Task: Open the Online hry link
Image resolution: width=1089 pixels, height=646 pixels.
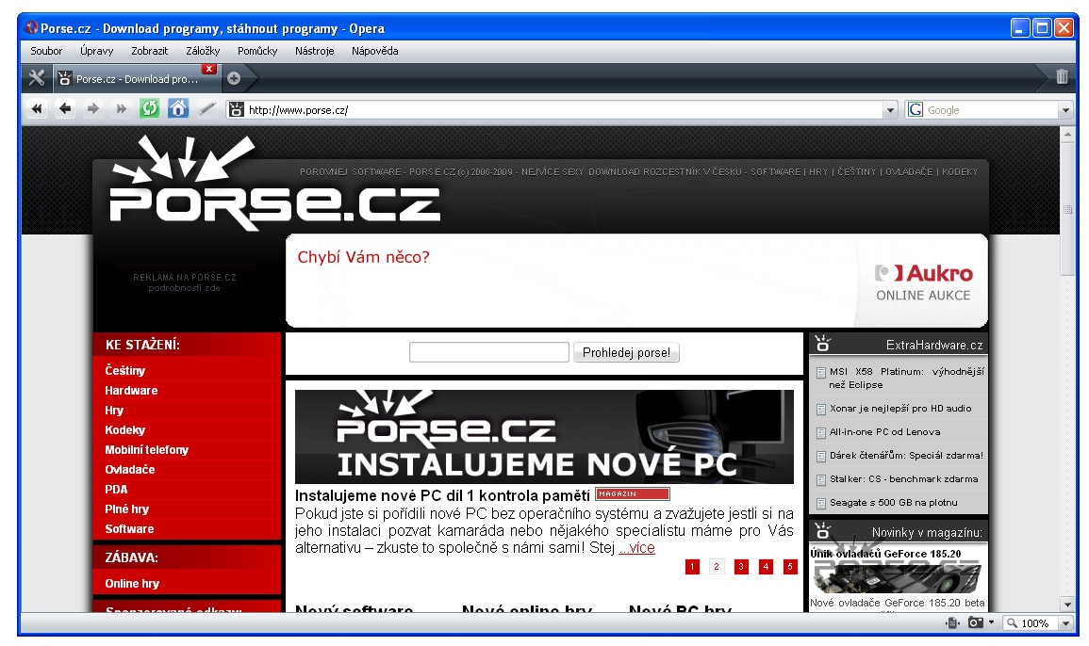Action: coord(132,584)
